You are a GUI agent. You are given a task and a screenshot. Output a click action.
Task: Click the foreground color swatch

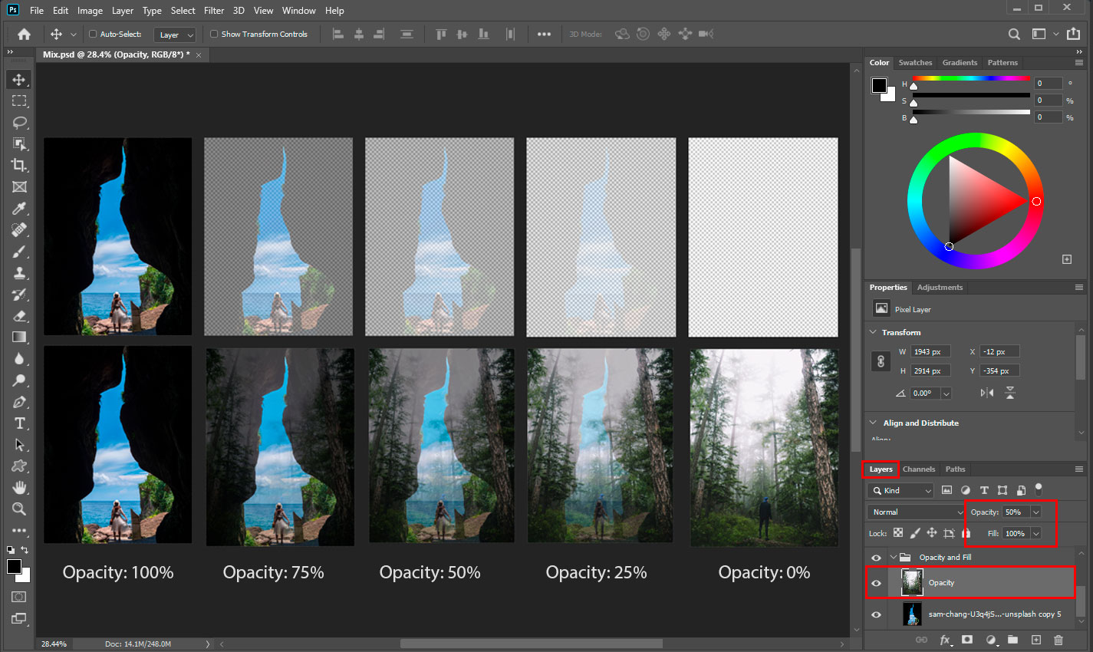point(13,568)
